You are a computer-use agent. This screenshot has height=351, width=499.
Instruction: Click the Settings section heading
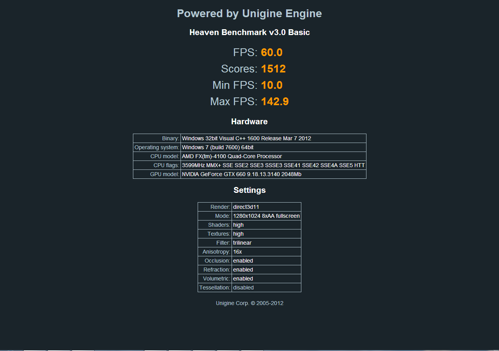[x=249, y=190]
